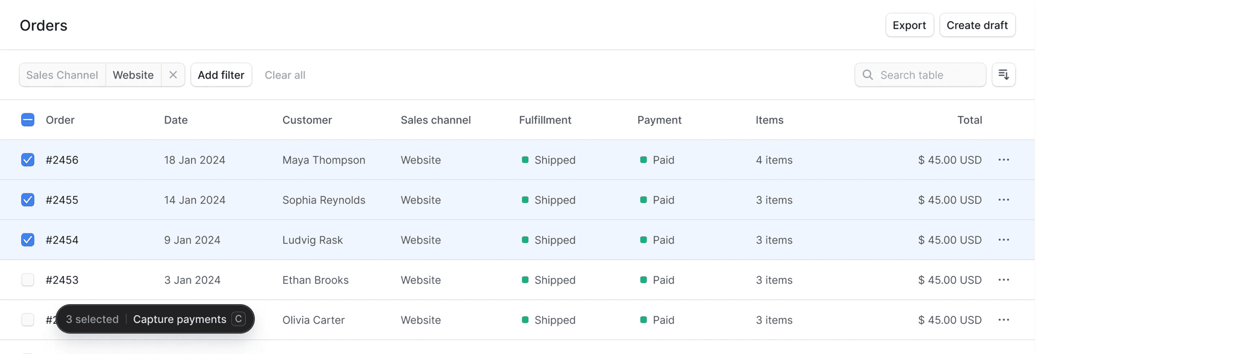Check order #2453 checkbox
The image size is (1235, 354).
click(x=27, y=280)
